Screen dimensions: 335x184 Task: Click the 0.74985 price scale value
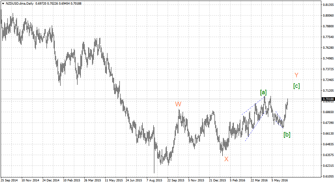[328, 58]
